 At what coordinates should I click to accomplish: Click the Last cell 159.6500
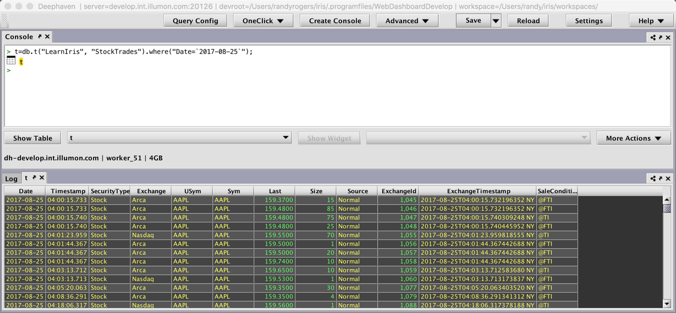click(274, 270)
